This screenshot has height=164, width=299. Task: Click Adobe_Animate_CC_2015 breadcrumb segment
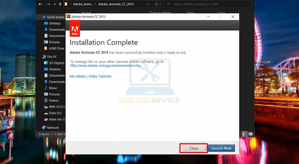tap(116, 4)
